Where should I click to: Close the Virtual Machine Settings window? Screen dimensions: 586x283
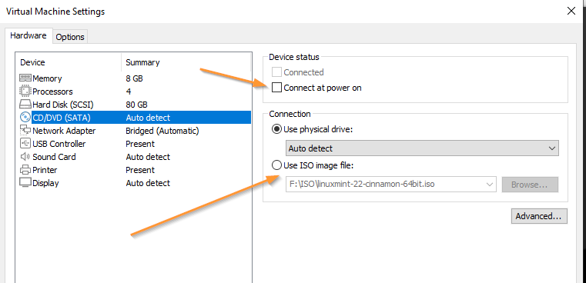(571, 12)
